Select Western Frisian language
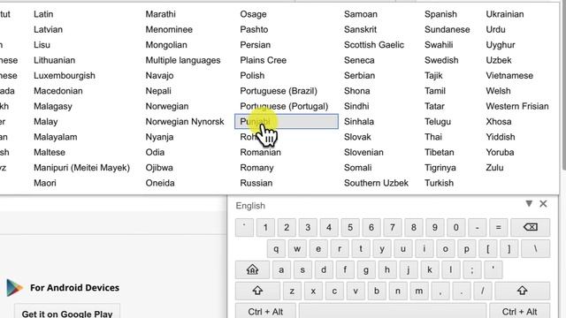566x318 pixels. tap(517, 106)
